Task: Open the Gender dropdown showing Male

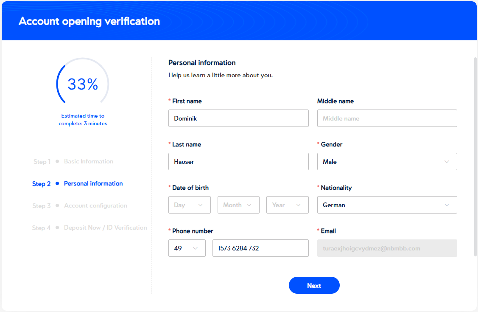Action: [x=387, y=162]
